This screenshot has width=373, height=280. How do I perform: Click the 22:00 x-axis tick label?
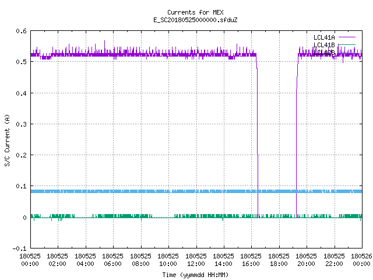point(334,260)
